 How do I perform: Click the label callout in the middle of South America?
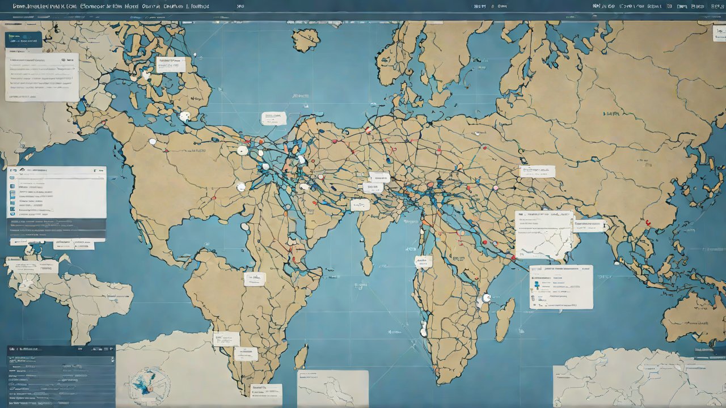pos(255,278)
